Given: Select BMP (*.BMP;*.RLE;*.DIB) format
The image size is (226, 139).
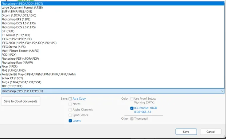Looking at the screenshot, I should (x=113, y=11).
